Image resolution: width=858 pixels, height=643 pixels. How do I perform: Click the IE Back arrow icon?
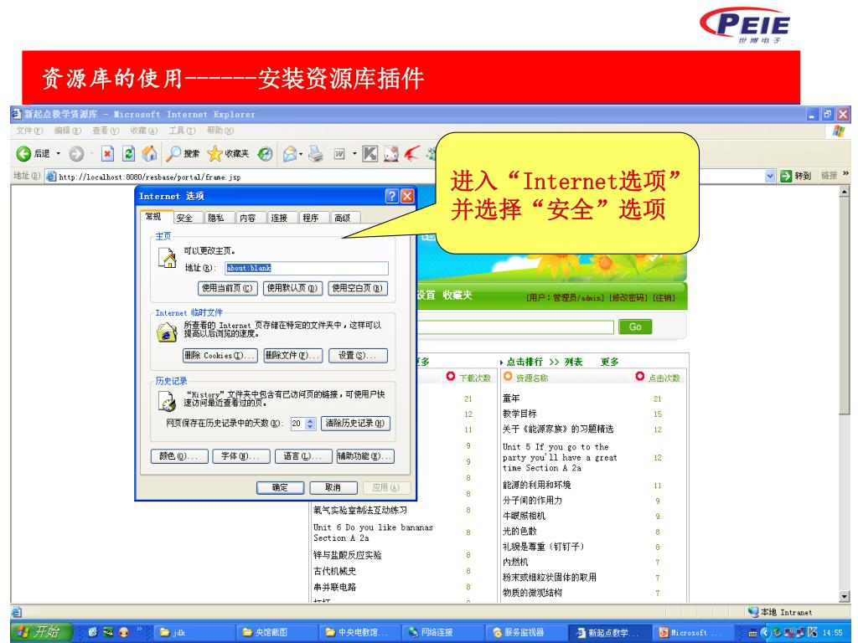(x=23, y=154)
